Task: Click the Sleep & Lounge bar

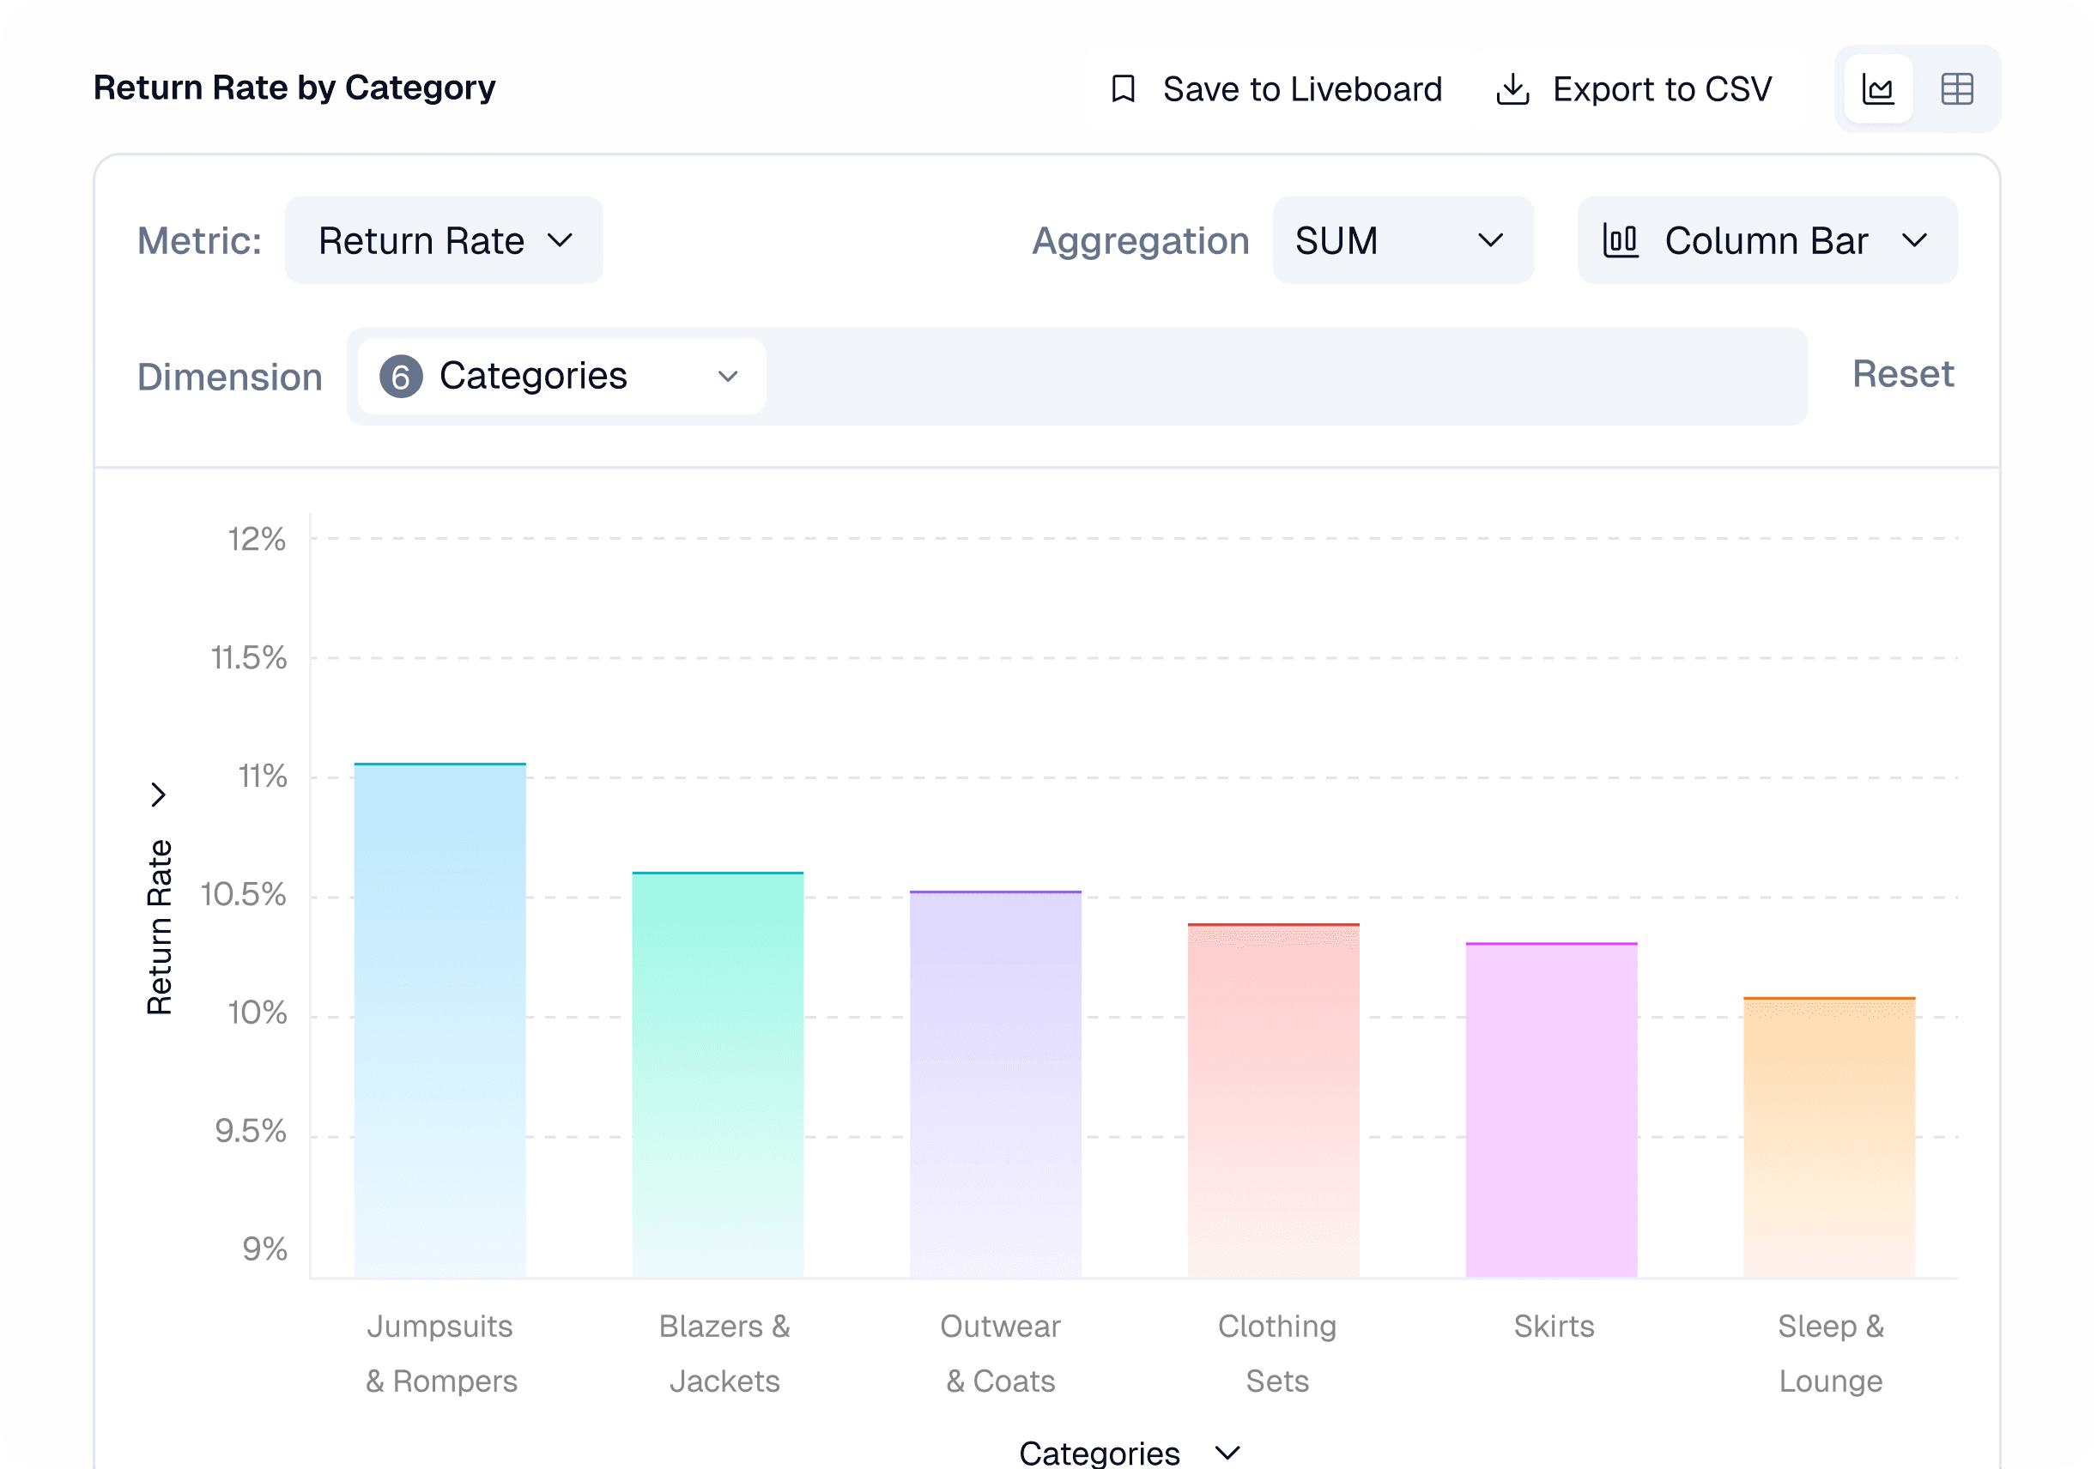Action: (x=1829, y=1137)
